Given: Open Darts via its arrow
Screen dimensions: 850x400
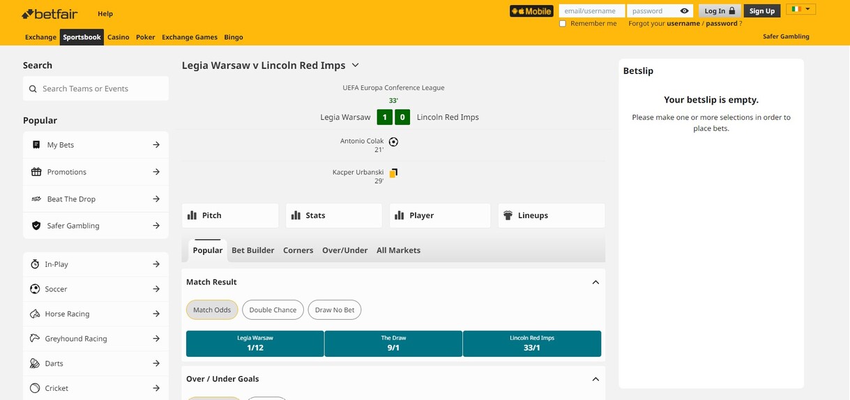Looking at the screenshot, I should pyautogui.click(x=156, y=363).
